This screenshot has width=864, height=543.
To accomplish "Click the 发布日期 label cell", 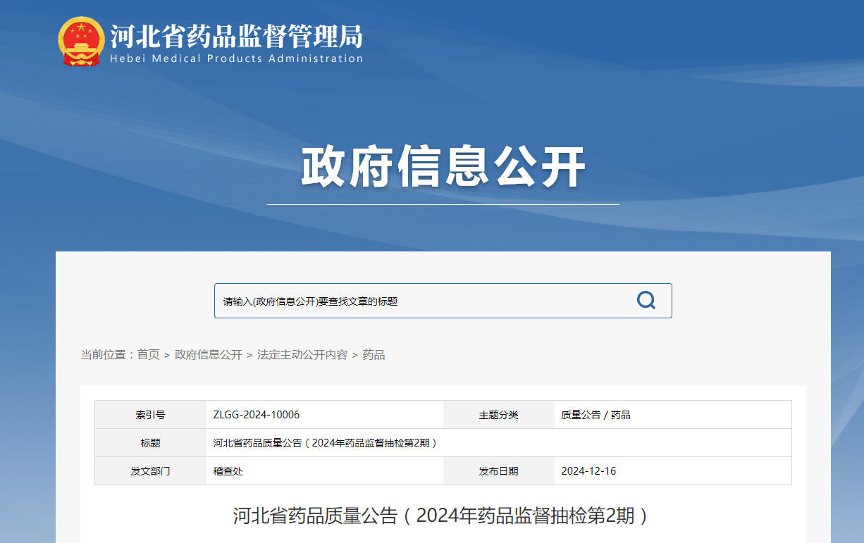I will [499, 471].
